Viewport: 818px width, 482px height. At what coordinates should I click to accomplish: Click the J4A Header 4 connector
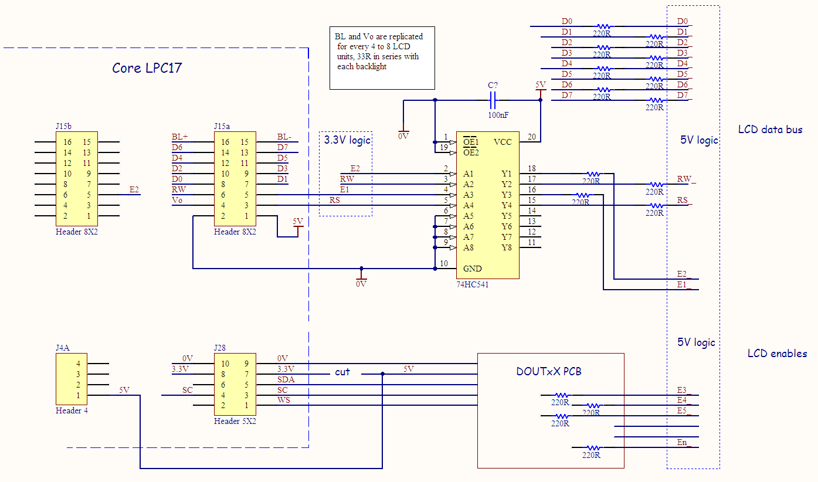click(x=72, y=379)
